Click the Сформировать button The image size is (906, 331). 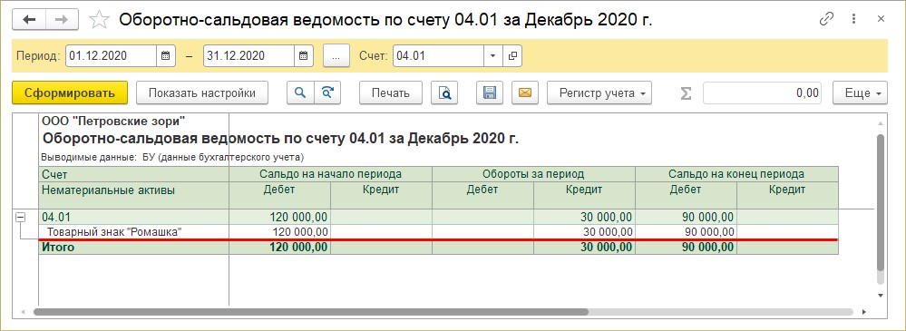coord(69,92)
